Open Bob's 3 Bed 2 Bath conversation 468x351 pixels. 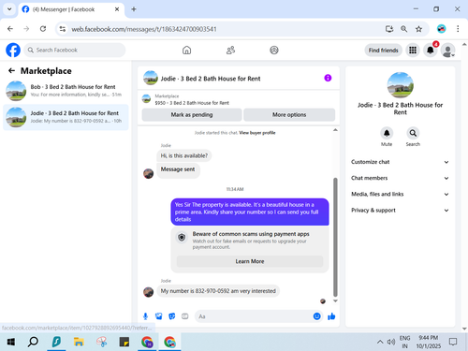click(66, 91)
